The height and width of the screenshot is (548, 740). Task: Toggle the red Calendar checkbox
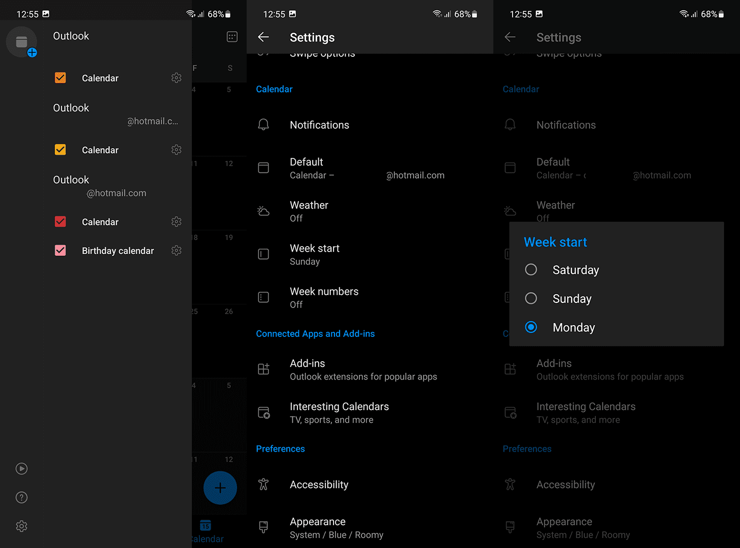(60, 222)
